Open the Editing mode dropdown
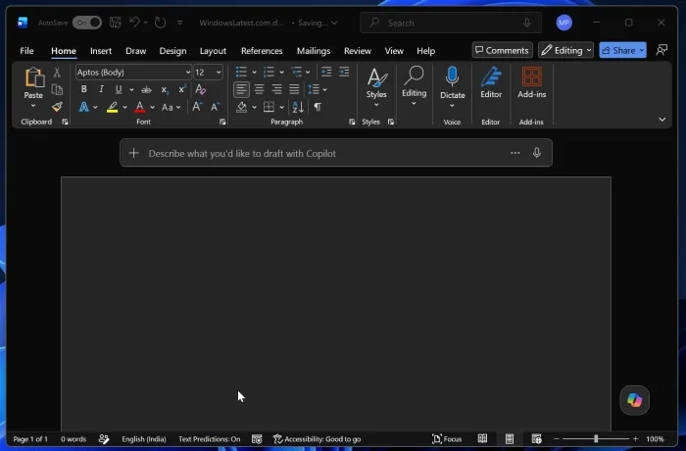The width and height of the screenshot is (686, 451). coord(565,50)
